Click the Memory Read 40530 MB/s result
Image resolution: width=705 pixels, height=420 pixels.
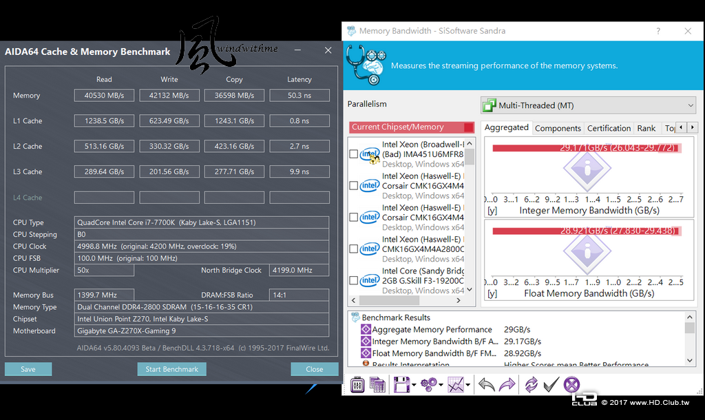pos(105,96)
